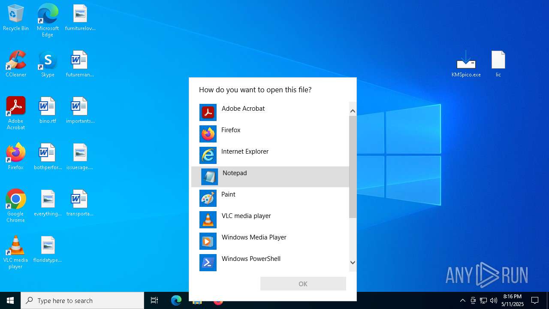Launch Microsoft Edge from the taskbar
The height and width of the screenshot is (309, 549).
(x=176, y=300)
